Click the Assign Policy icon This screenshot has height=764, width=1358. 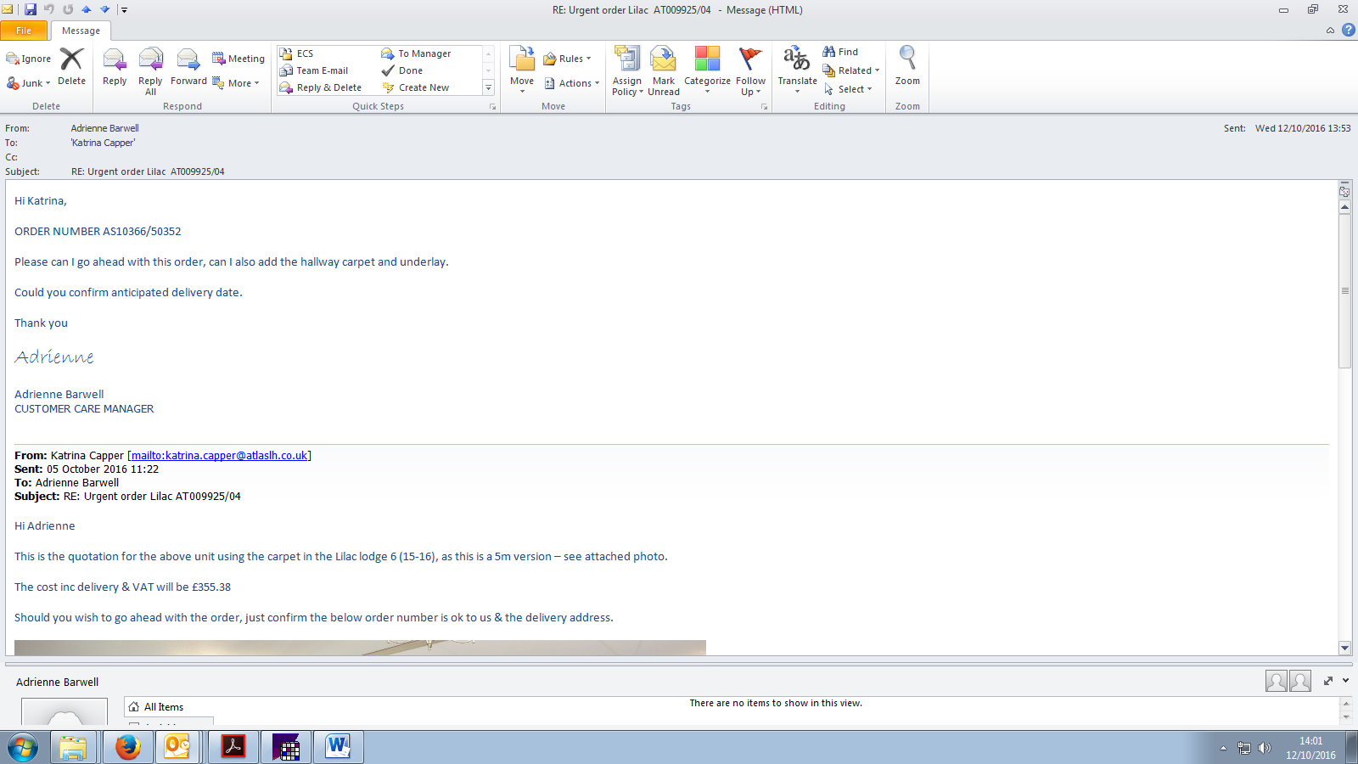pyautogui.click(x=627, y=70)
